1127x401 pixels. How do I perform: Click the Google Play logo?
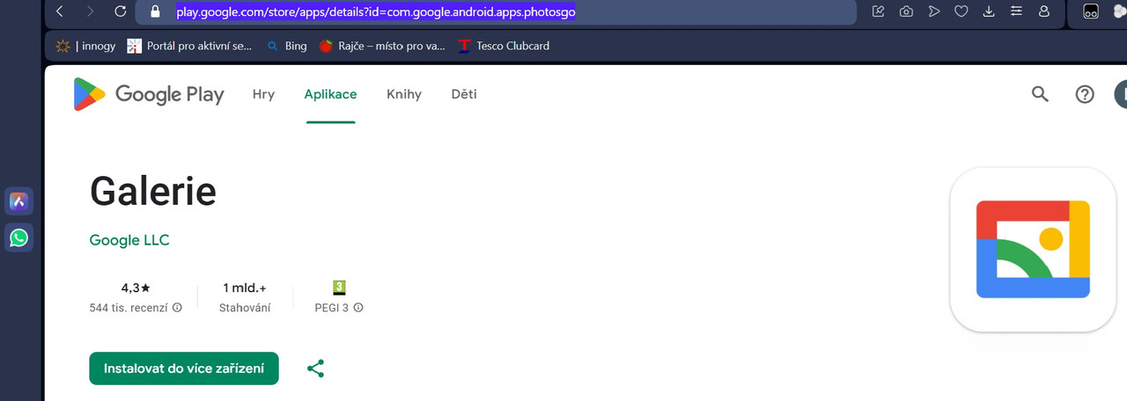pyautogui.click(x=148, y=94)
